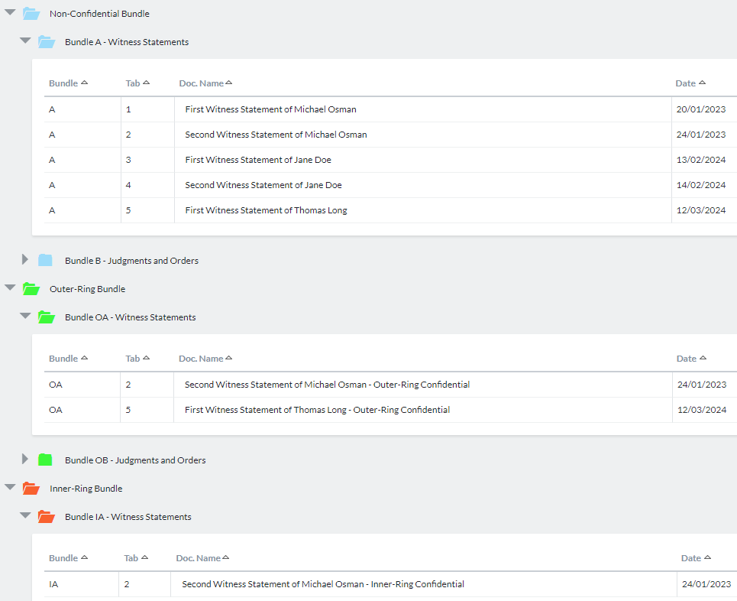The width and height of the screenshot is (737, 601).
Task: Click date 24/01/2023 in Bundle OA table
Action: click(x=702, y=385)
